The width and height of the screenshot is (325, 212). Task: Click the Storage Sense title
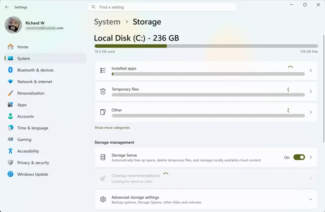(x=124, y=155)
